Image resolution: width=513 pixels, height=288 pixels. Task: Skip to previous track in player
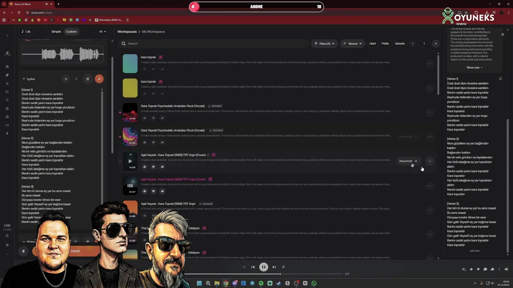[253, 267]
